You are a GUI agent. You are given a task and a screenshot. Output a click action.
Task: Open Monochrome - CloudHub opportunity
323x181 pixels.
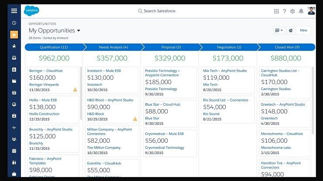282,134
